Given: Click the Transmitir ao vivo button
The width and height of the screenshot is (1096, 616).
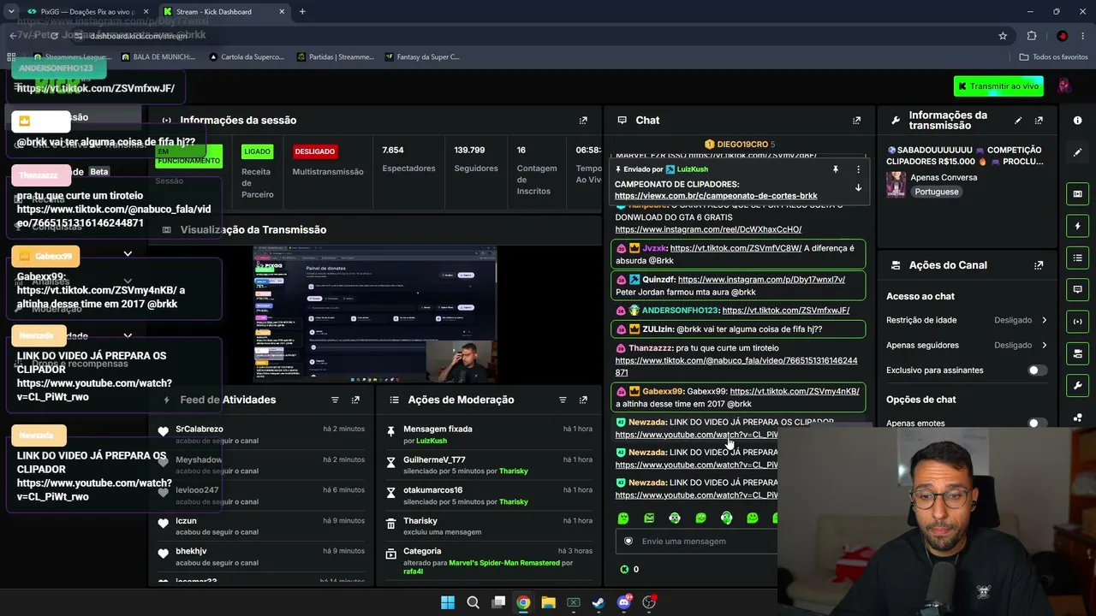Looking at the screenshot, I should coord(997,86).
